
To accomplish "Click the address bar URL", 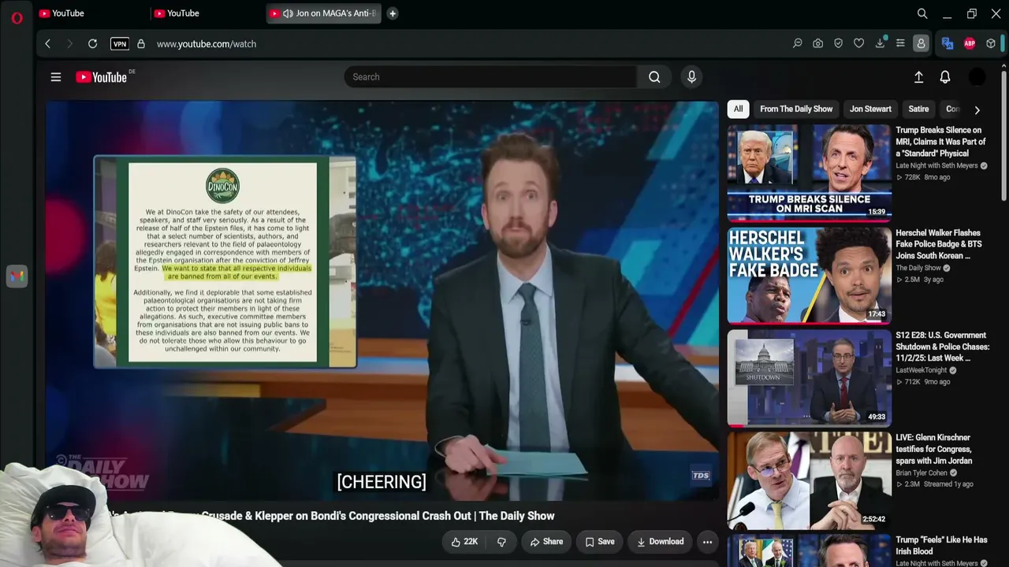I will [x=207, y=44].
